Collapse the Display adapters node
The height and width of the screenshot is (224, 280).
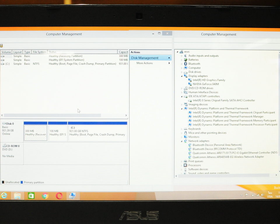(182, 76)
